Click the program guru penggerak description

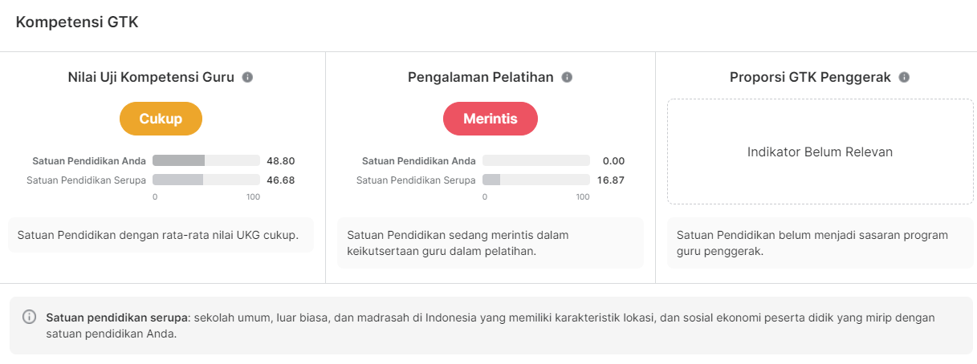pyautogui.click(x=812, y=243)
